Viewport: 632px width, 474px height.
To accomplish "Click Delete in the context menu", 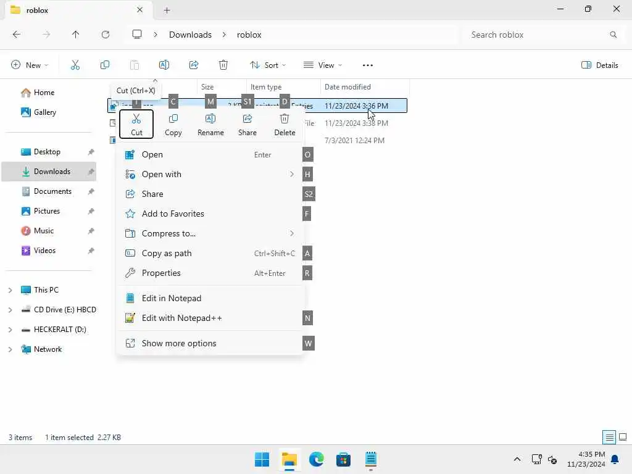I will [285, 124].
